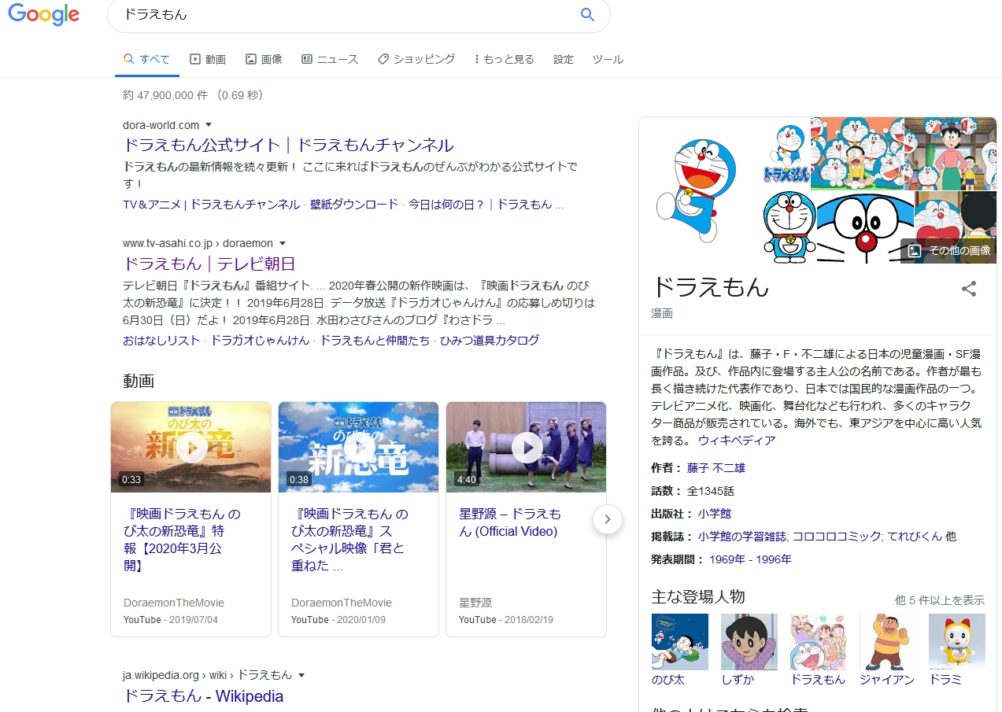Open the dropdown arrow next to ja.wikipedia.org
1002x712 pixels.
click(x=301, y=675)
